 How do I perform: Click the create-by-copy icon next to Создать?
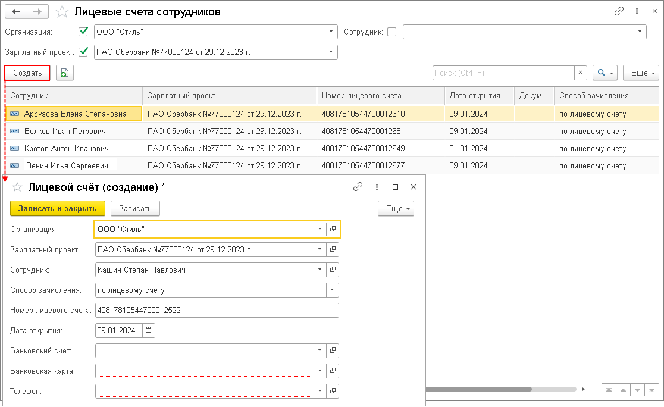[64, 73]
